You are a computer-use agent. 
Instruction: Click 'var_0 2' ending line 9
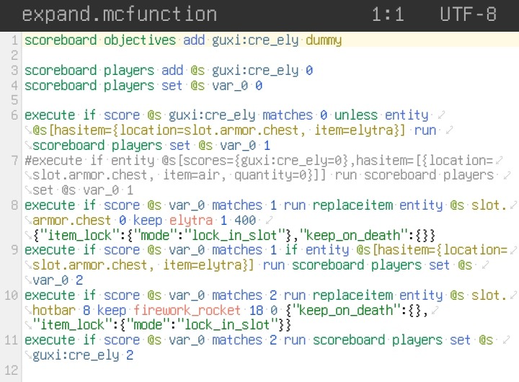(x=58, y=280)
